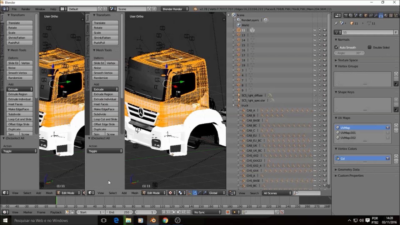400x225 pixels.
Task: Click the play animation button in the timeline
Action: [x=178, y=212]
